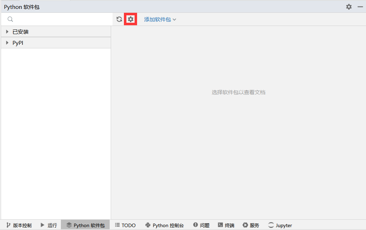366x230 pixels.
Task: Click the magnifier search icon
Action: tap(10, 19)
